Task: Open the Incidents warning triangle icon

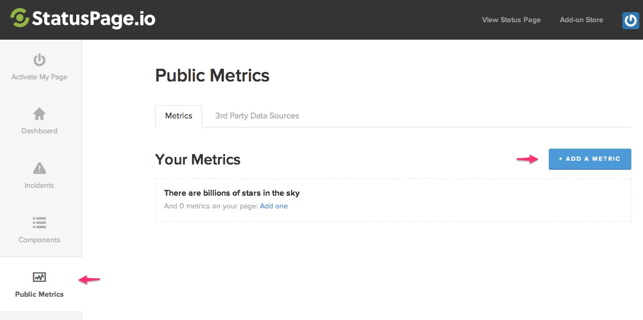Action: (39, 168)
